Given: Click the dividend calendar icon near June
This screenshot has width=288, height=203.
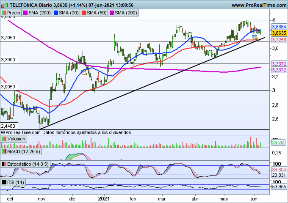Looking at the screenshot, I should pyautogui.click(x=255, y=37).
